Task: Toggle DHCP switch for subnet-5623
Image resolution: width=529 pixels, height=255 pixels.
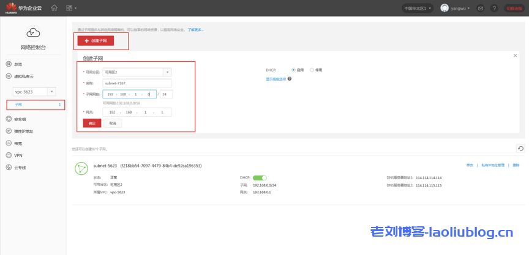Action: [x=260, y=178]
